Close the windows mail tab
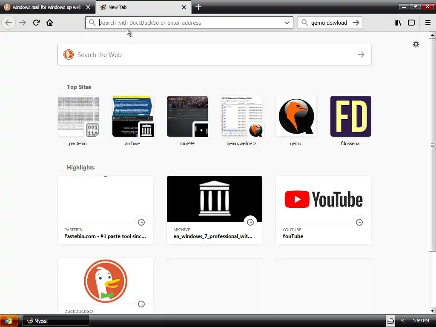Image resolution: width=436 pixels, height=327 pixels. tap(88, 7)
